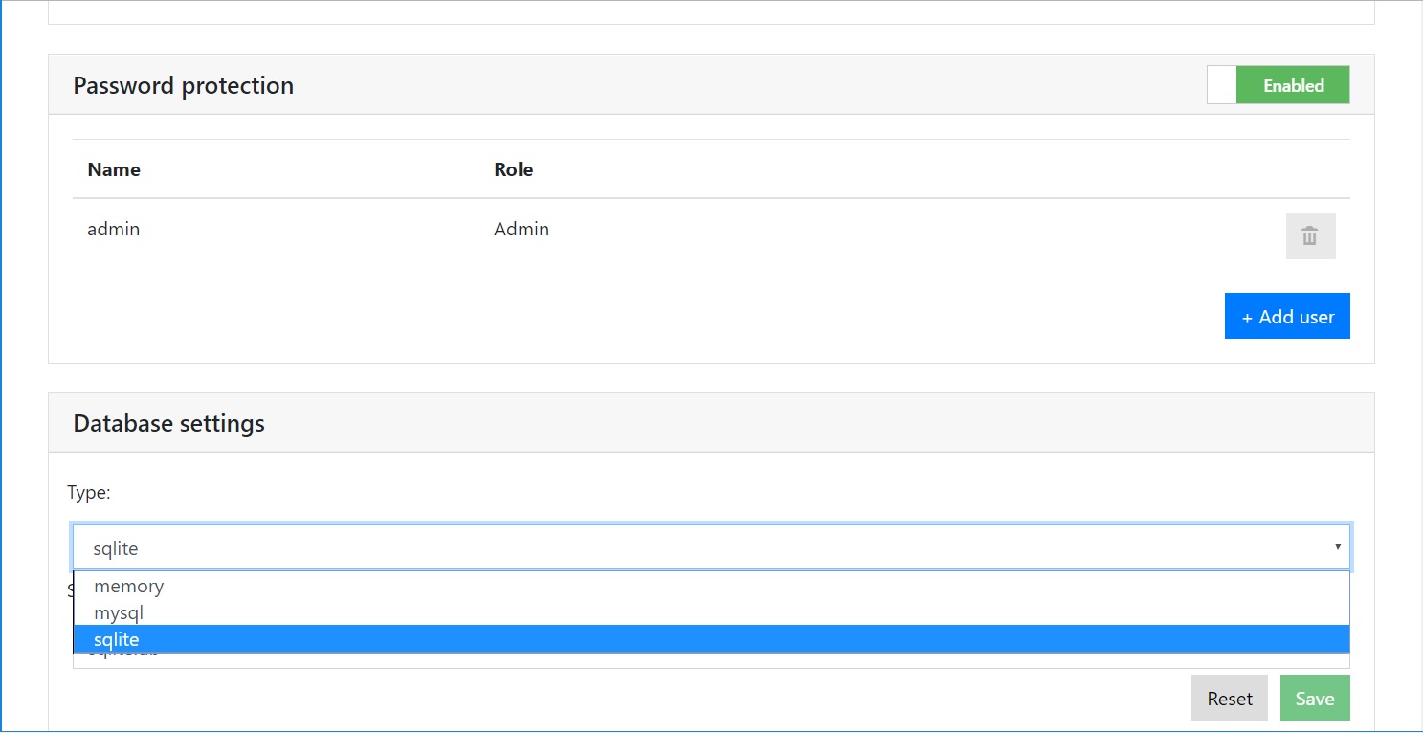Screen dimensions: 1423x733
Task: Click the Role column header
Action: click(x=513, y=170)
